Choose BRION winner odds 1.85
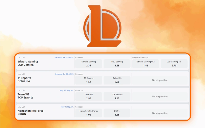Viewport: 205px width, 128px height. coord(117,113)
